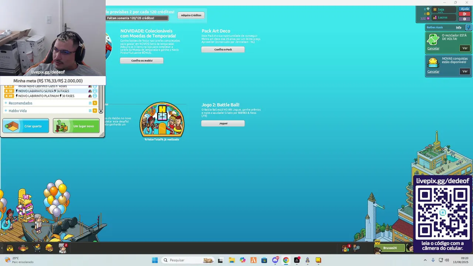Click Confira os mobis! button

142,61
